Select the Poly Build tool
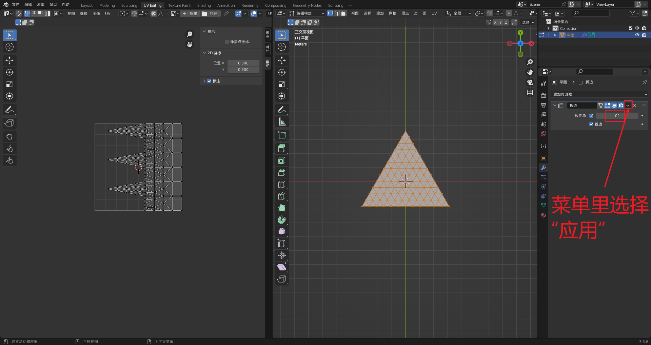This screenshot has width=651, height=345. click(282, 208)
